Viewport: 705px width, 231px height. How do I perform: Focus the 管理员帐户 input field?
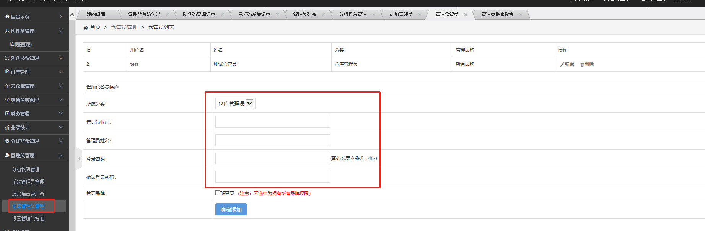pos(273,122)
